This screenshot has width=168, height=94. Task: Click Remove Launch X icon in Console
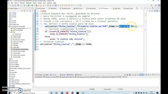(x=127, y=75)
